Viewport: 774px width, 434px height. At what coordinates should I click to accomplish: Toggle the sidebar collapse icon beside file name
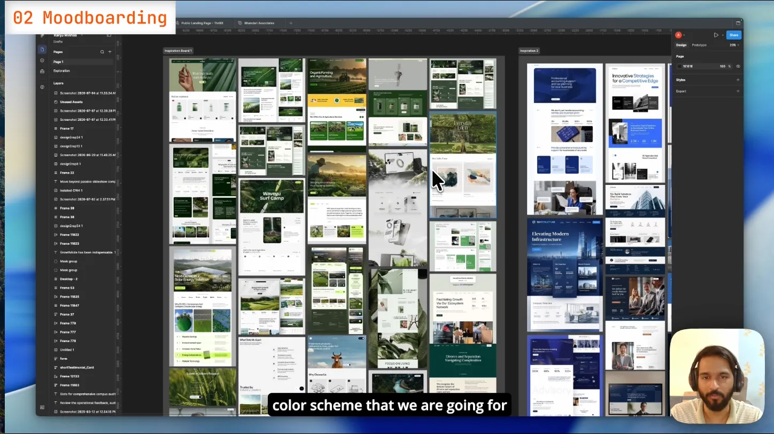click(x=109, y=35)
